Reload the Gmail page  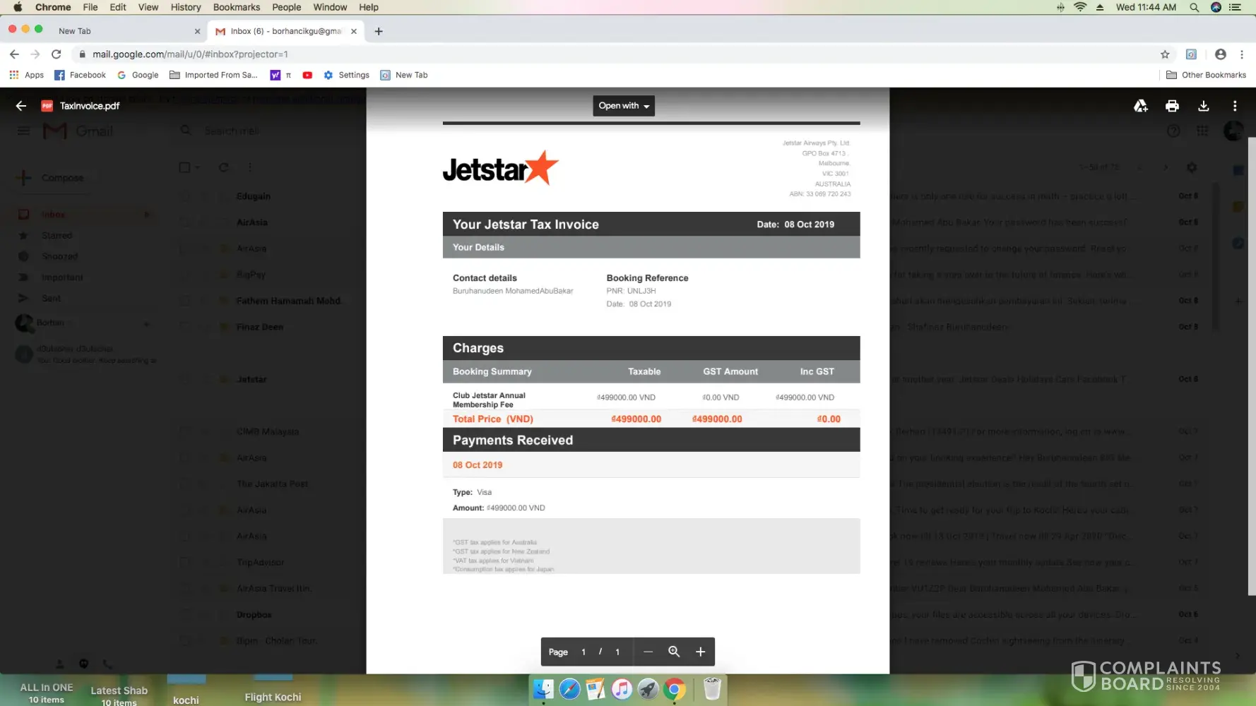click(x=57, y=54)
